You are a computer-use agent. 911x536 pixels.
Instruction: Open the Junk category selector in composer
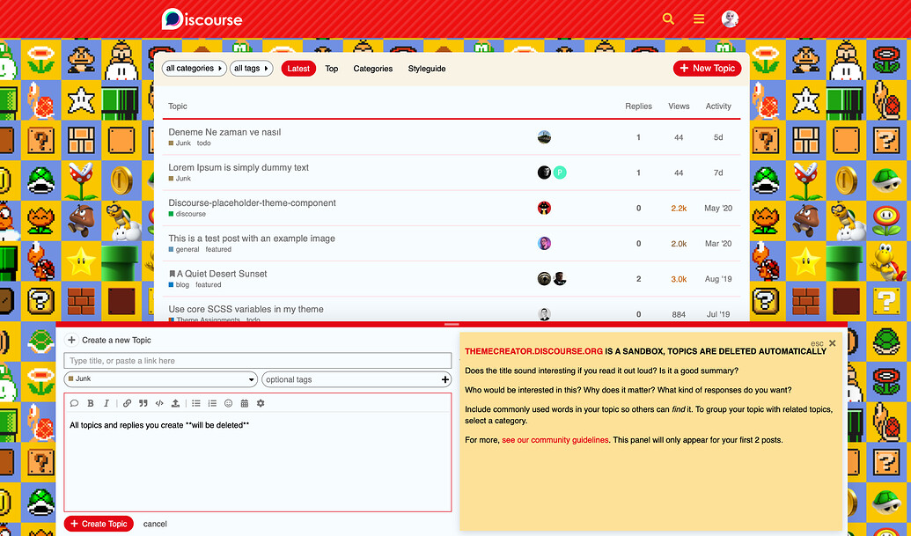point(160,379)
